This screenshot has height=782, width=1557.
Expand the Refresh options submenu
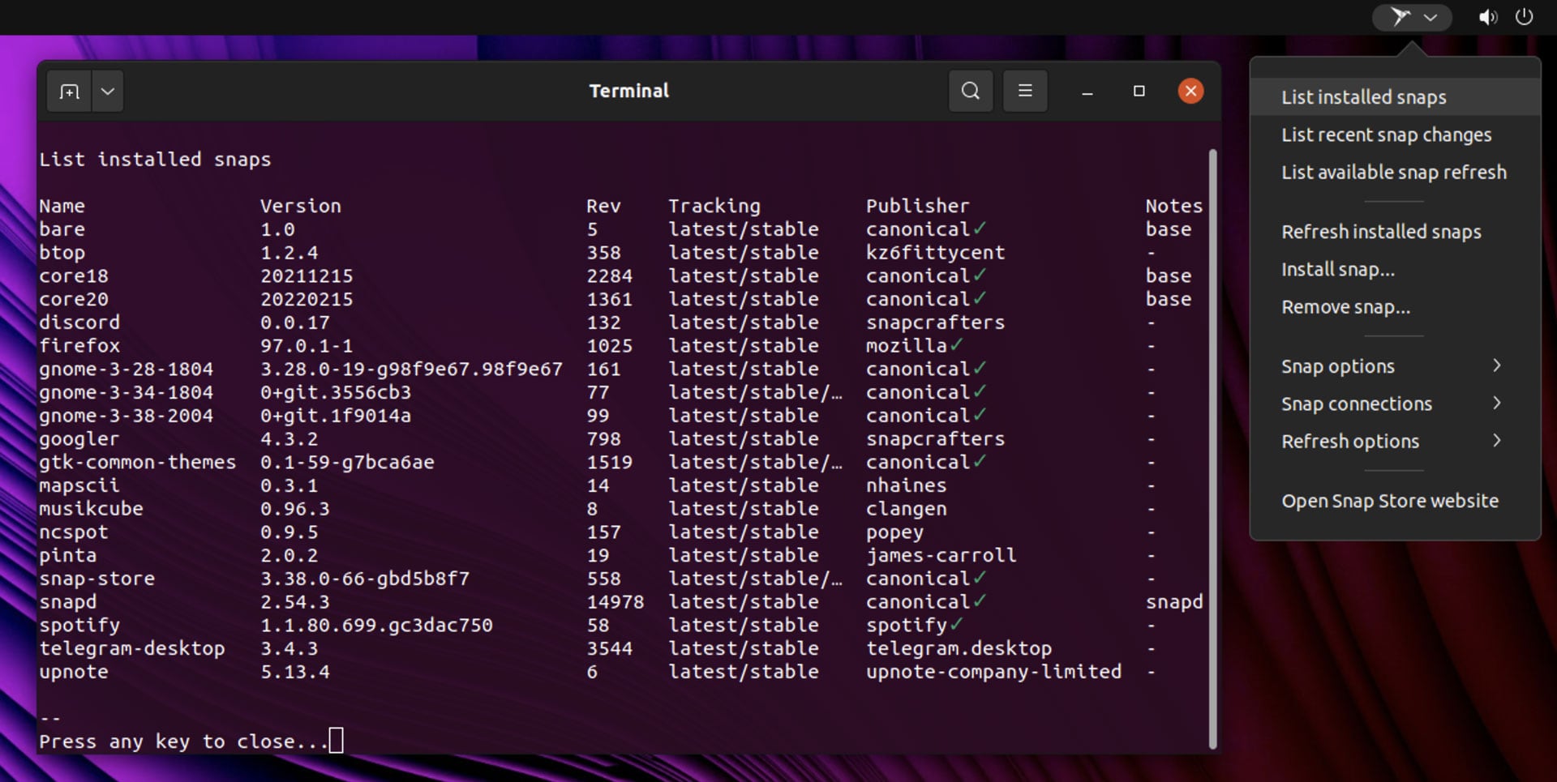tap(1395, 442)
